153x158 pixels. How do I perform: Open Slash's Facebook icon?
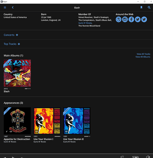[x=131, y=19]
